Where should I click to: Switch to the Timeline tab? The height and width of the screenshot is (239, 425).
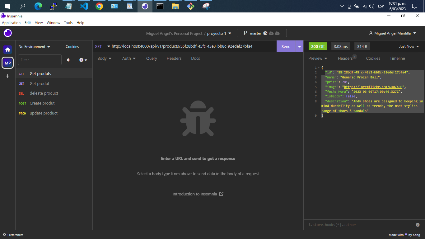[x=397, y=58]
